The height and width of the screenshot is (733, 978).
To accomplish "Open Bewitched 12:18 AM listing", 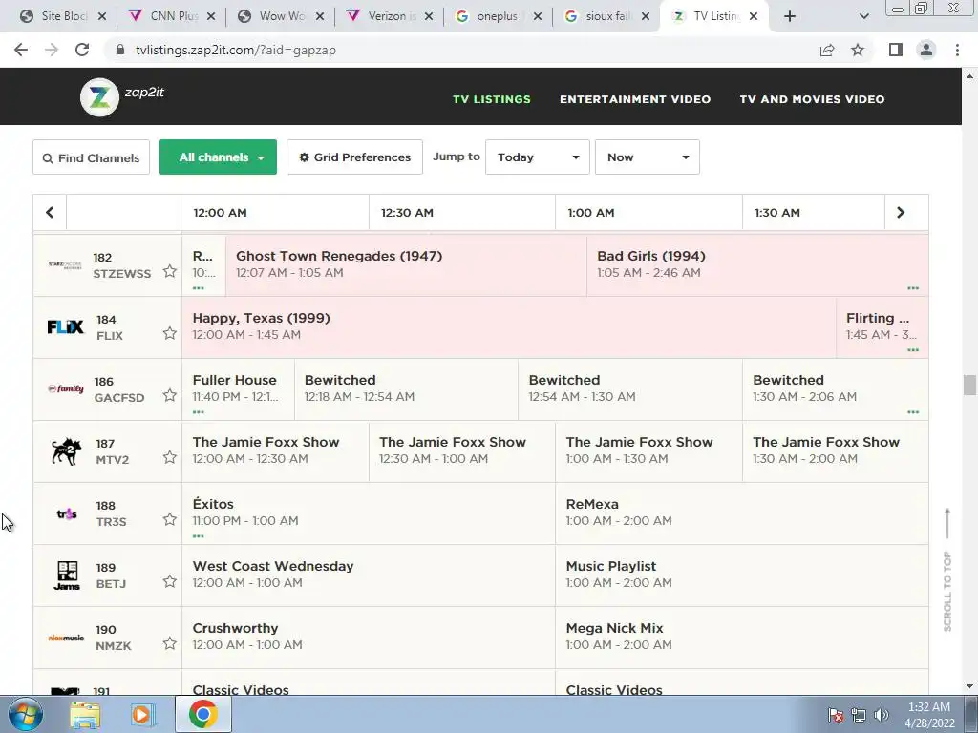I will click(406, 389).
